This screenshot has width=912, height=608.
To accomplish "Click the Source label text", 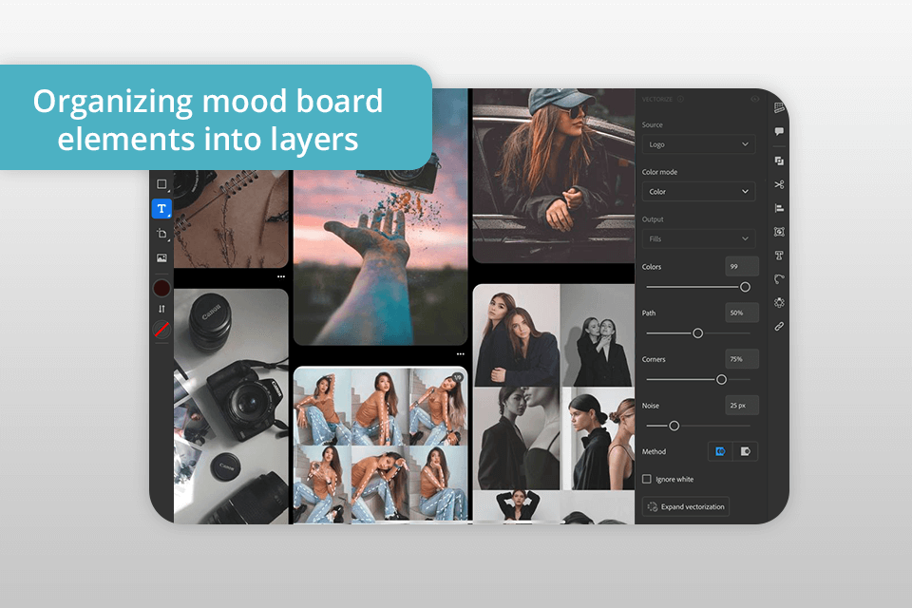I will point(652,125).
